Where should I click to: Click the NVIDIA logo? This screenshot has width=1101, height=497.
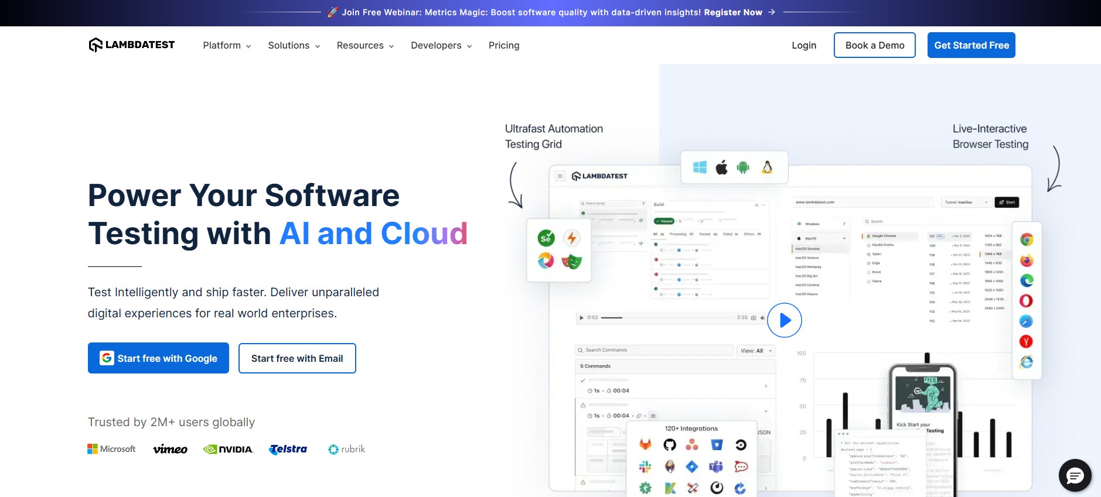(x=228, y=449)
